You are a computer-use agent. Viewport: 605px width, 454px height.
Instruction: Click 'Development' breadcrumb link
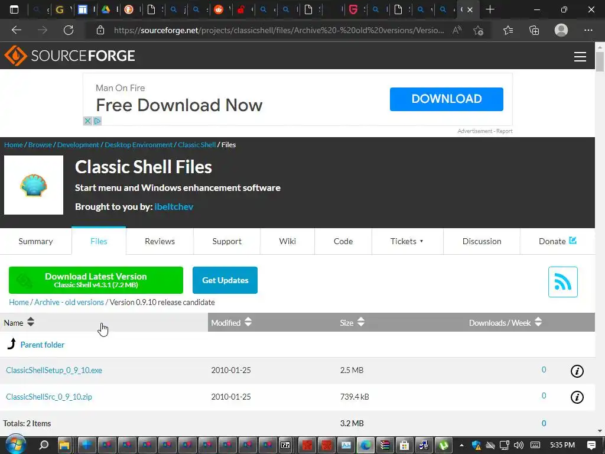click(x=78, y=145)
